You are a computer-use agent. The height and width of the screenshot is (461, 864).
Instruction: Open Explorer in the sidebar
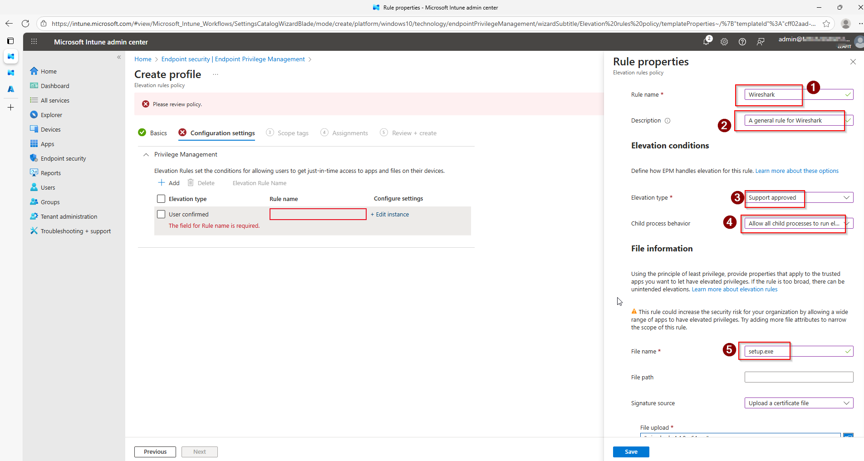(x=51, y=115)
